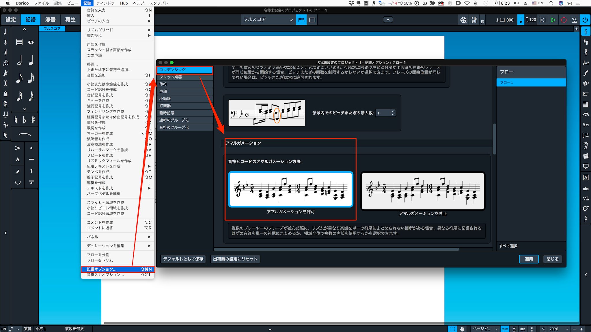This screenshot has height=332, width=591.
Task: Choose the natural accidental
Action: coord(16,120)
